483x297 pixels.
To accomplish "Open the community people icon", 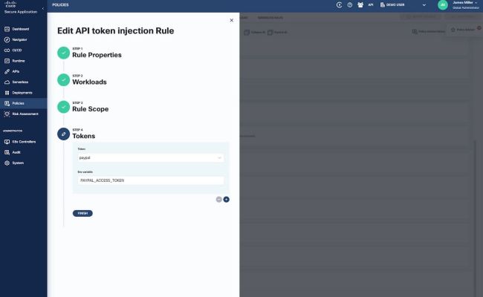I will (x=360, y=5).
